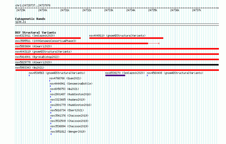Screen dimensions: 226x144
Task: Click the 24736k ruler tick label
Action: (175, 10)
